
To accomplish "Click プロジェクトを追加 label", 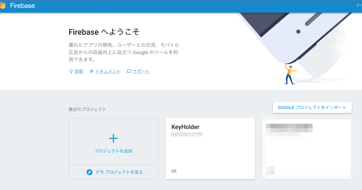I will 113,151.
